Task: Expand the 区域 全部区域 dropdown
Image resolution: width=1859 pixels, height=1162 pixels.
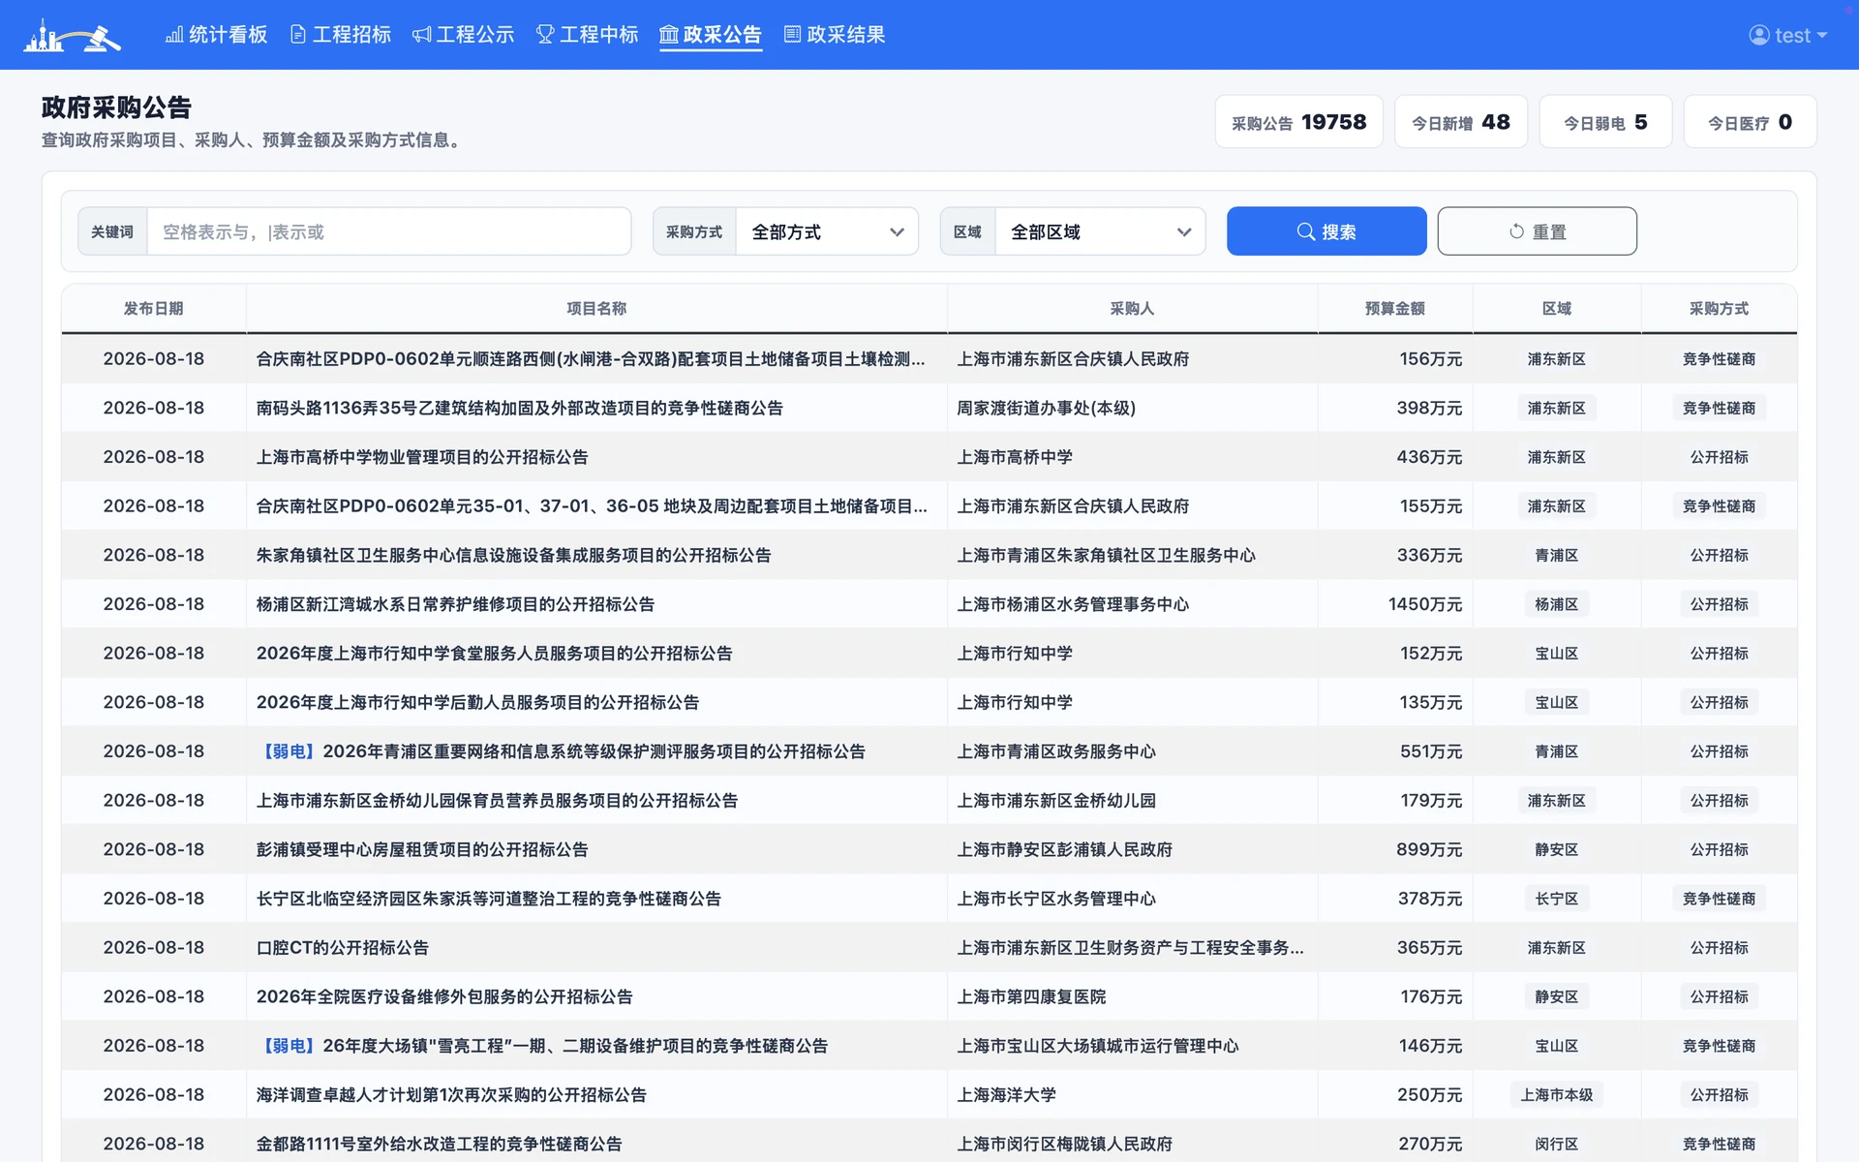Action: [x=1100, y=231]
